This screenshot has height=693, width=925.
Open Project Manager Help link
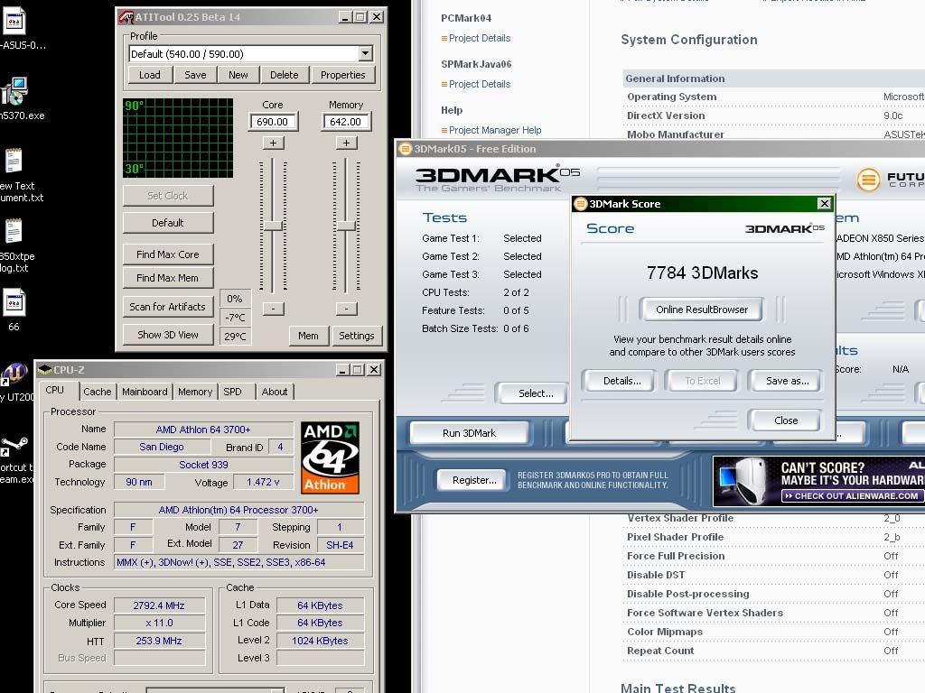(495, 130)
